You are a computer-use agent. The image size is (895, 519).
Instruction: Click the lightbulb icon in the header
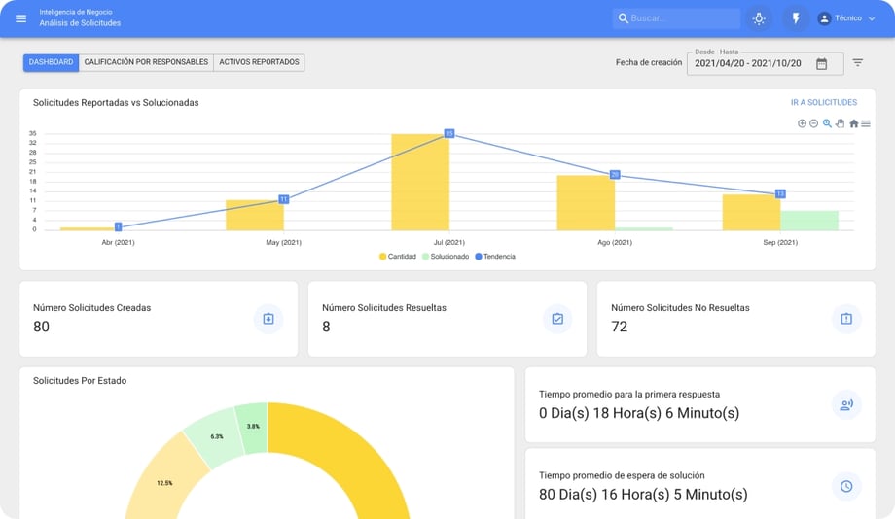[759, 18]
